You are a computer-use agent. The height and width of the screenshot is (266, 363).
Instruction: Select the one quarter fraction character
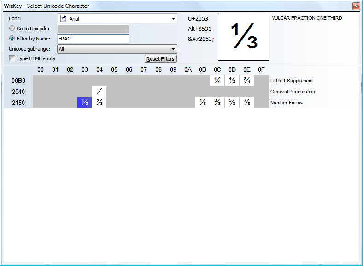(217, 80)
